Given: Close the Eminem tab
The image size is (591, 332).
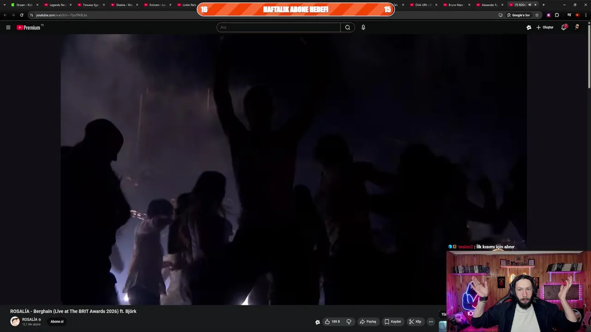Looking at the screenshot, I should point(170,5).
